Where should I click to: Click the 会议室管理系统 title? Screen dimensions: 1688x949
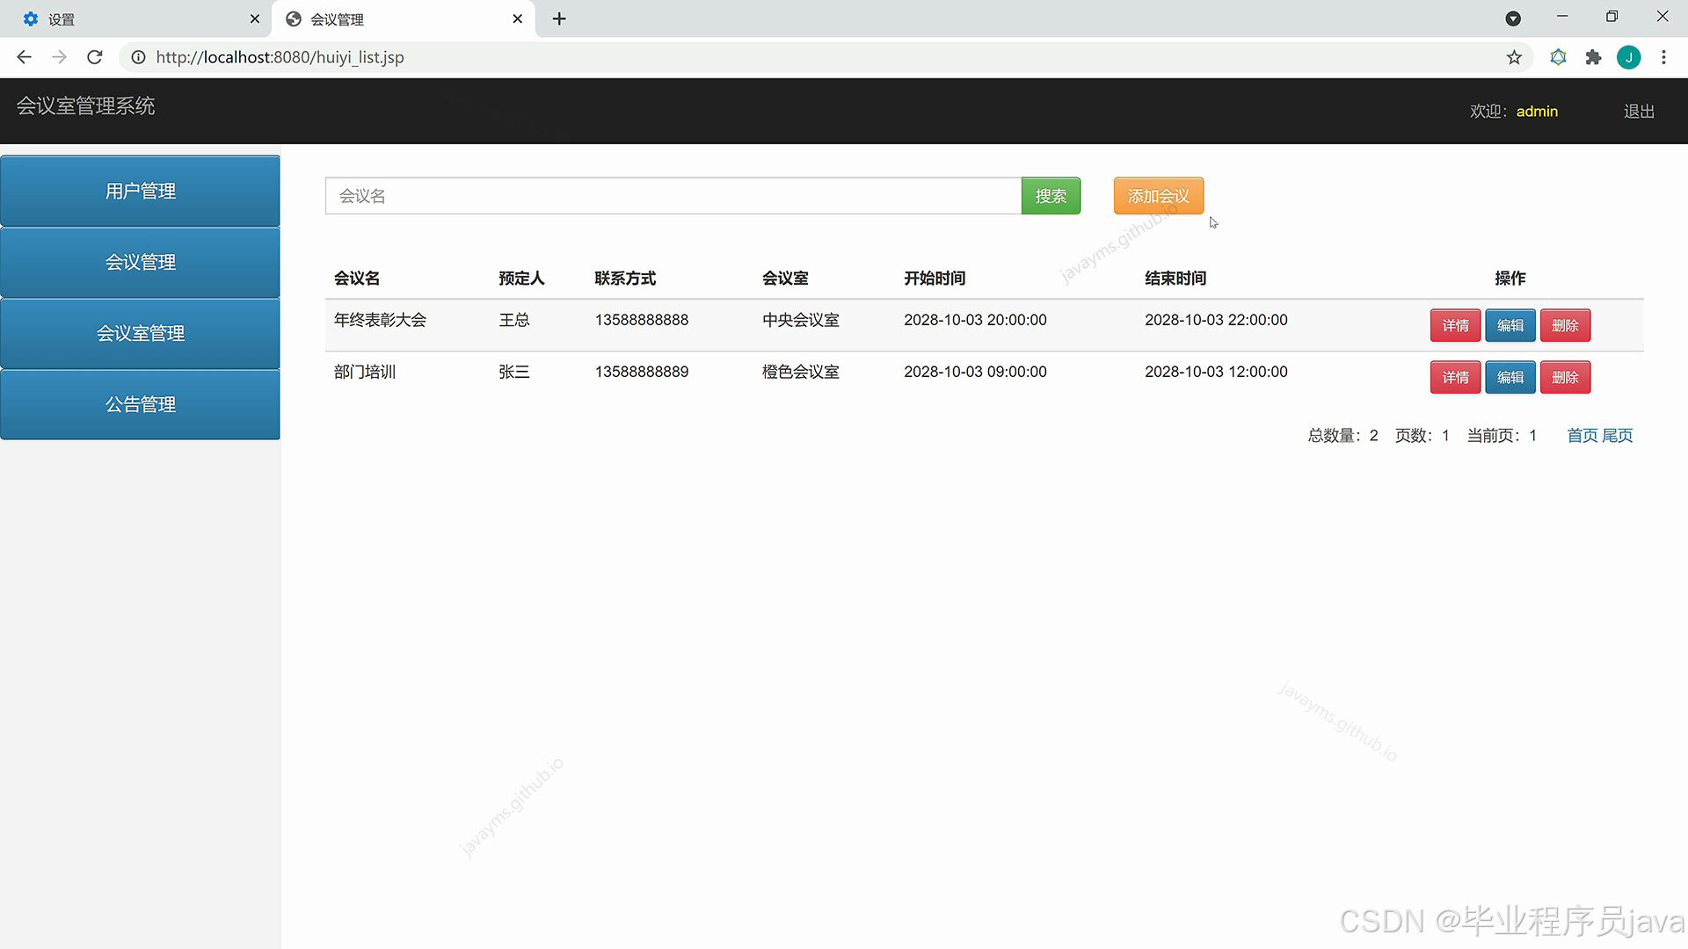(x=85, y=106)
